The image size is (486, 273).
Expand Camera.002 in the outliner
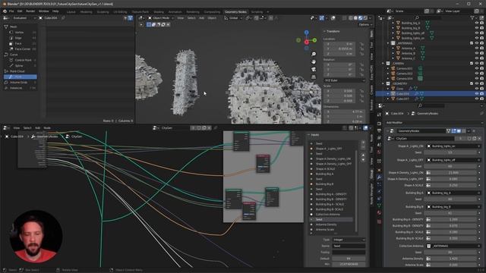(x=388, y=74)
